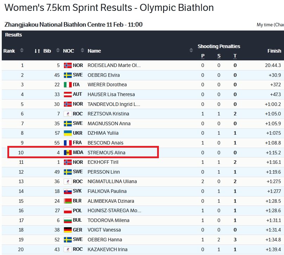Click the Finish column header

click(274, 51)
